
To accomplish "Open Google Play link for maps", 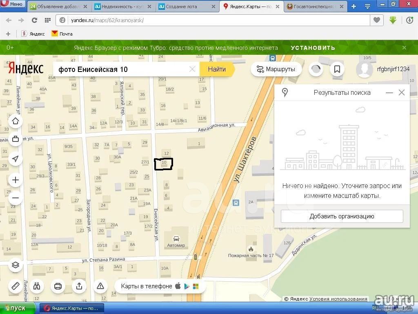I will point(187,286).
